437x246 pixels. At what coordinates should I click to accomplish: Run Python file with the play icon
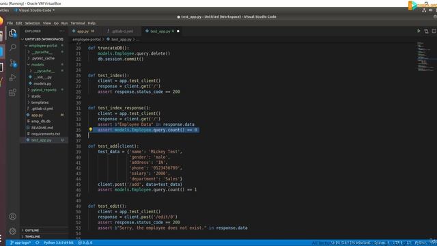point(419,31)
